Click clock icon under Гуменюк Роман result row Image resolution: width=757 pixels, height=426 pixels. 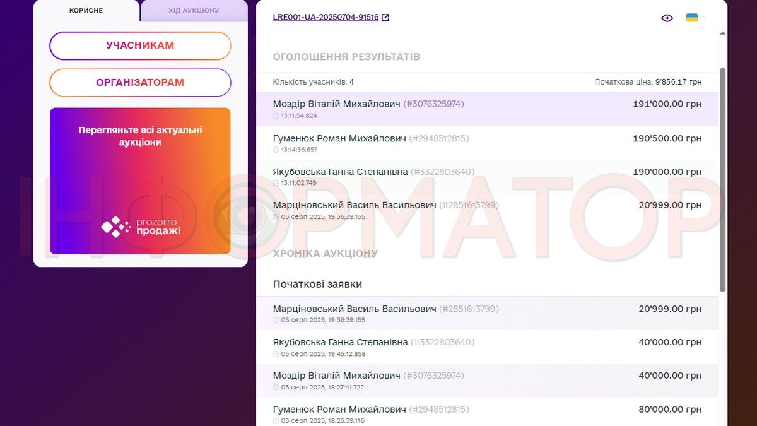click(276, 150)
